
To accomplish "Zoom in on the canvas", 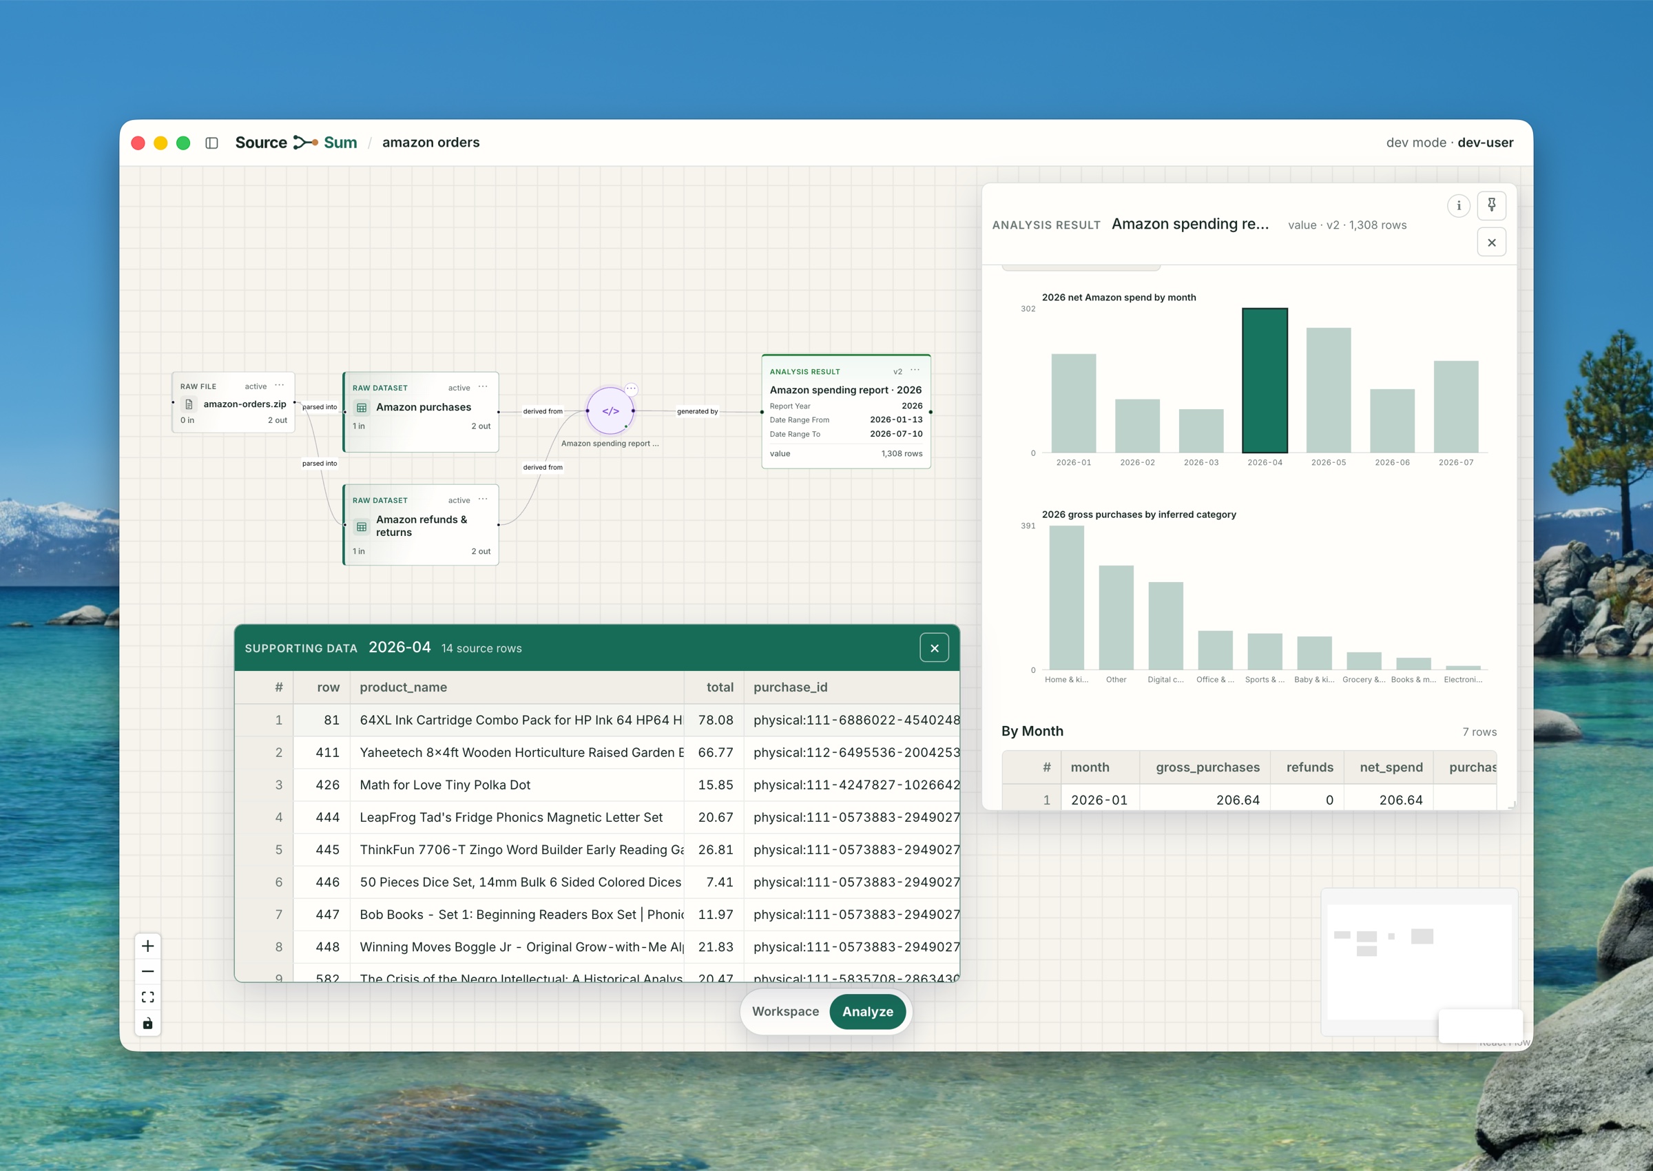I will pyautogui.click(x=148, y=945).
